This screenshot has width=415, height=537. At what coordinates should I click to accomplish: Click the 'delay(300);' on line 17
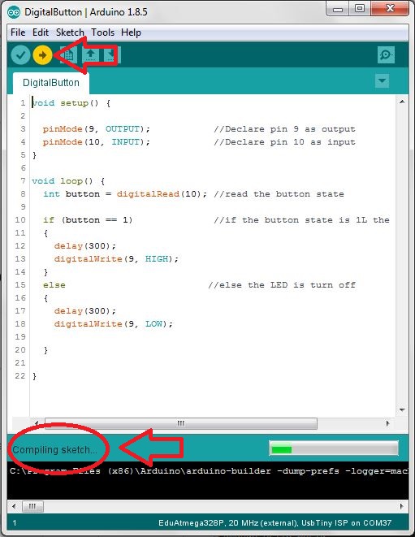(85, 311)
